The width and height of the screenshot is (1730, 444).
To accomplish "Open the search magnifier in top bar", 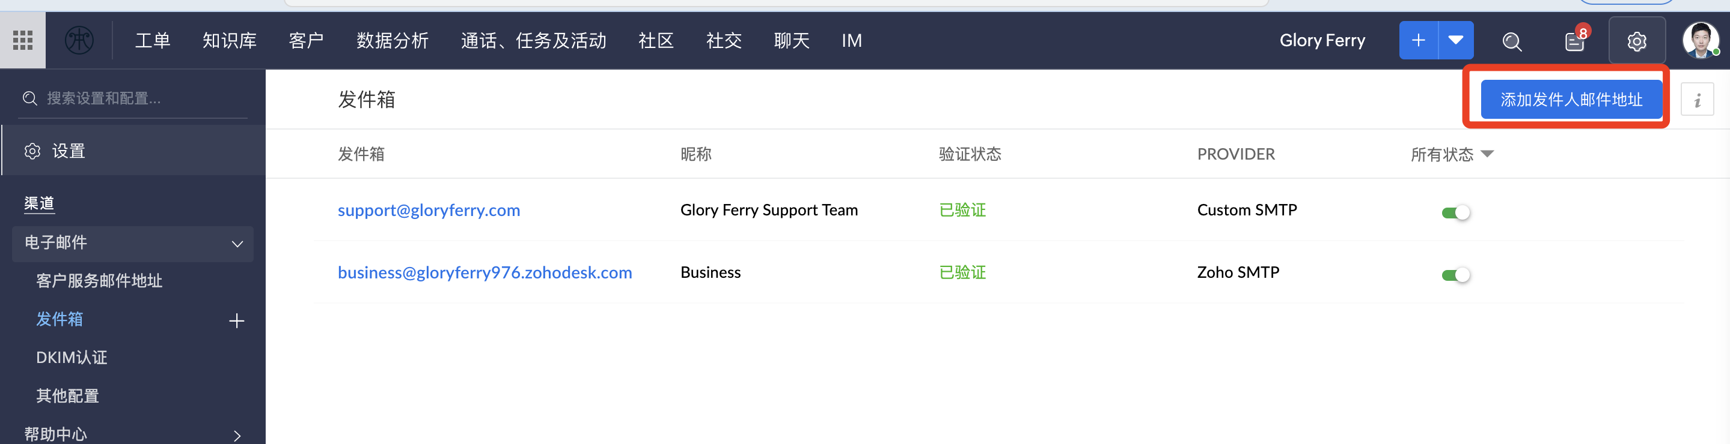I will coord(1511,41).
